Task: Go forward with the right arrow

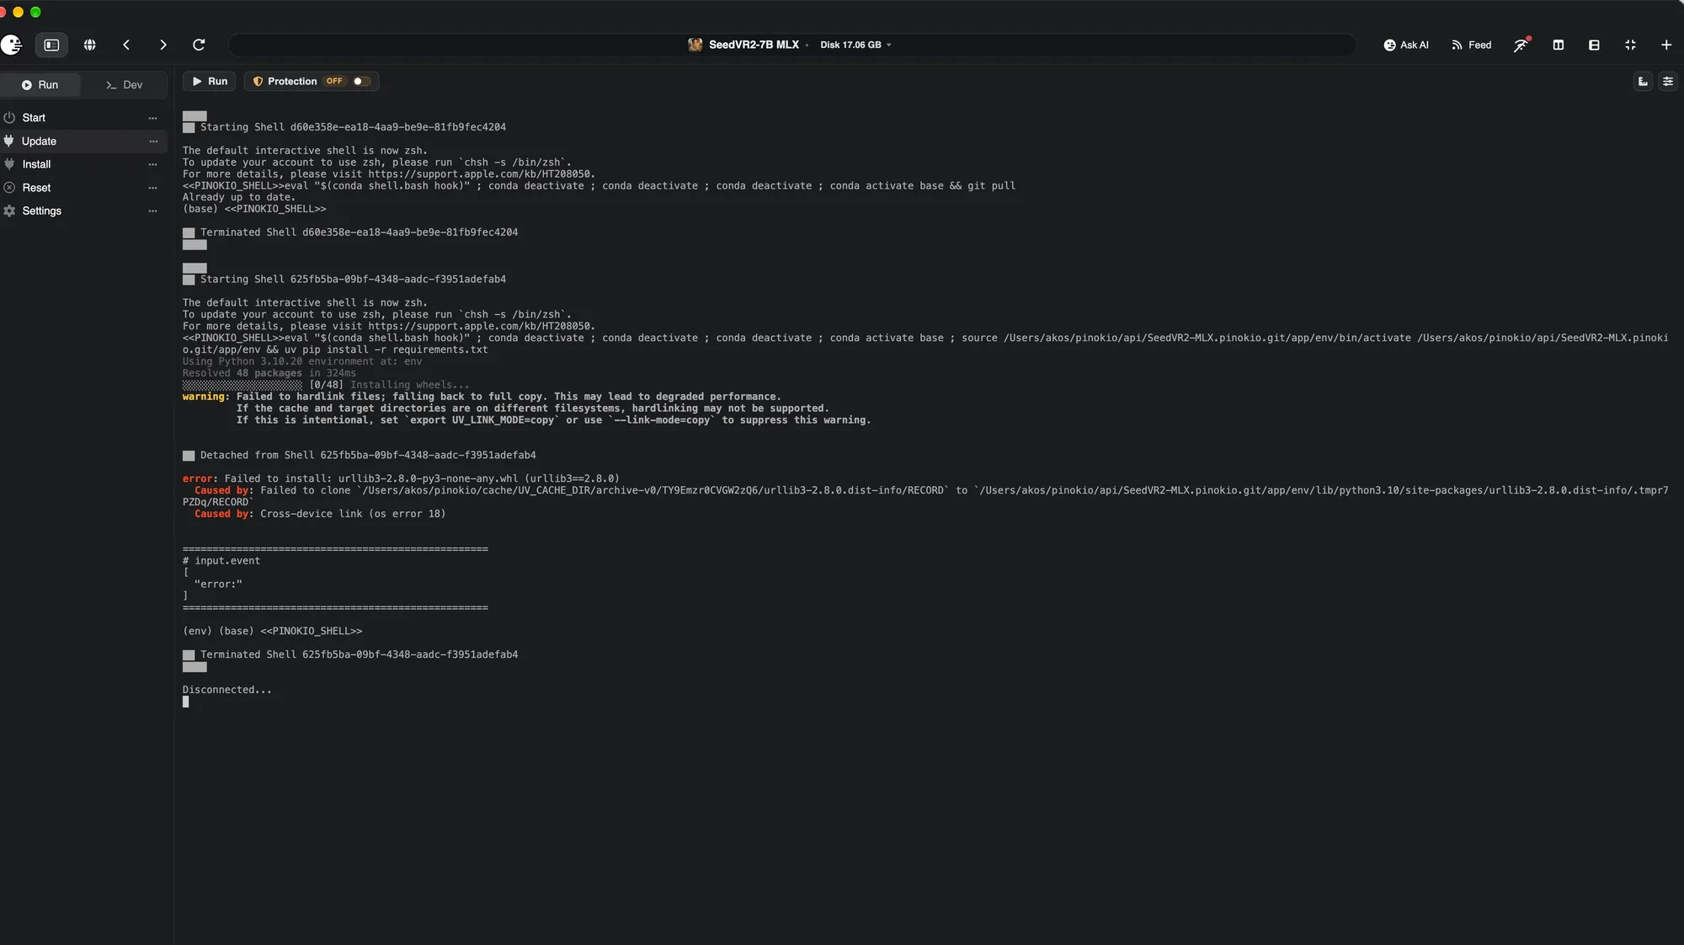Action: 163,45
